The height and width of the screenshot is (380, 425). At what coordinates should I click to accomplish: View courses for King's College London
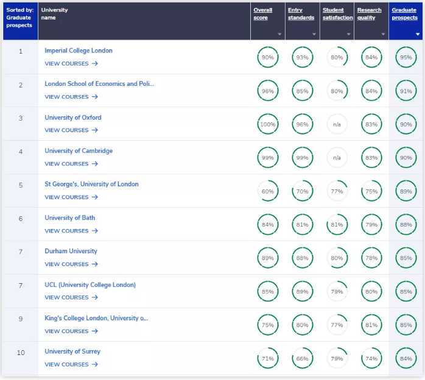pos(71,331)
